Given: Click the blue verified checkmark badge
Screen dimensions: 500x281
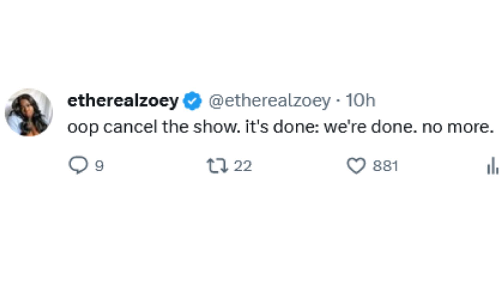Looking at the screenshot, I should click(x=192, y=101).
